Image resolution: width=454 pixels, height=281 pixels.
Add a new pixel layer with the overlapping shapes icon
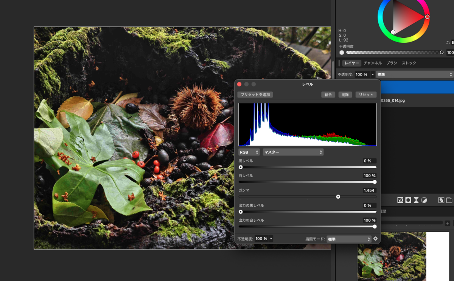tap(441, 200)
